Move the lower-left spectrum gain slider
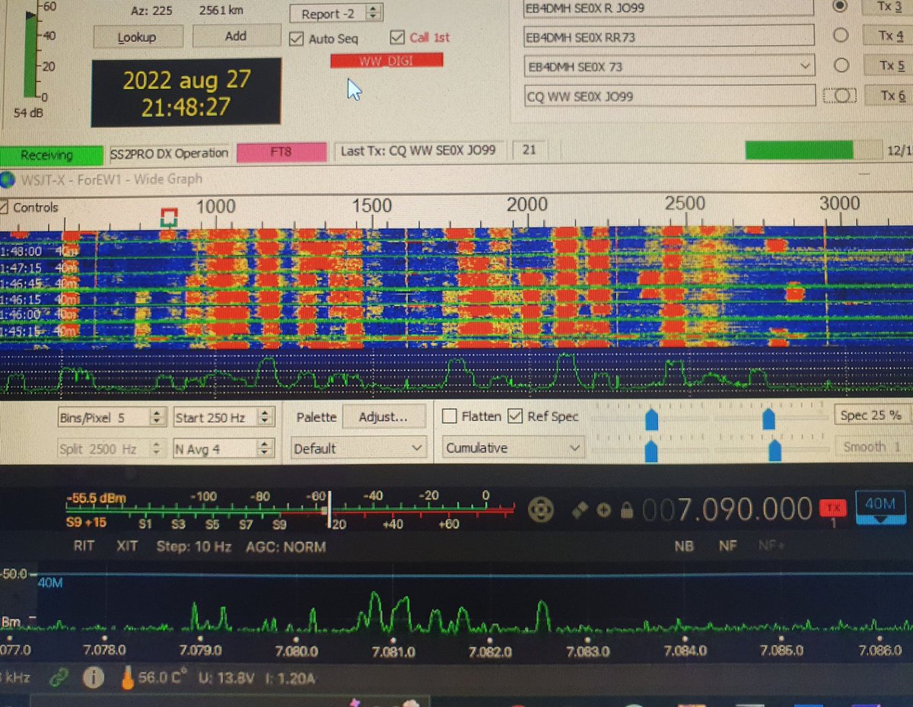This screenshot has width=913, height=707. [651, 450]
